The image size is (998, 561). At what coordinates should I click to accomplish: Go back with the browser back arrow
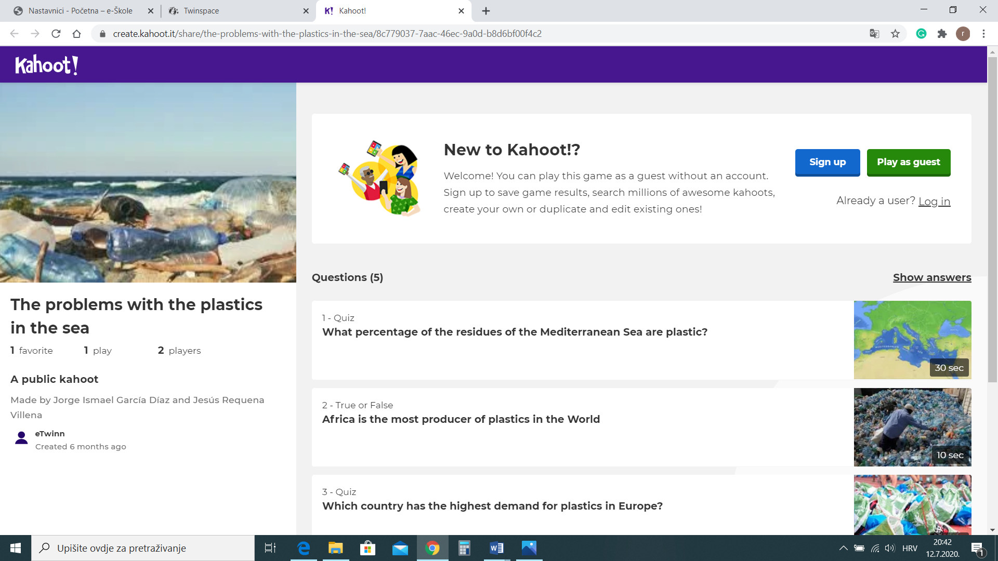point(15,34)
